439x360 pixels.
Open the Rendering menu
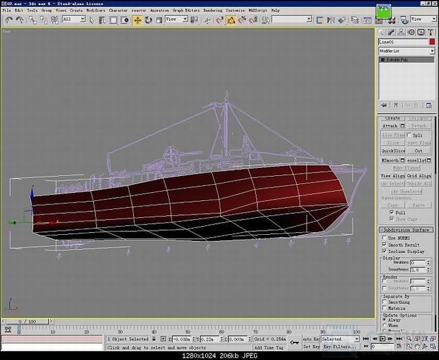(213, 10)
